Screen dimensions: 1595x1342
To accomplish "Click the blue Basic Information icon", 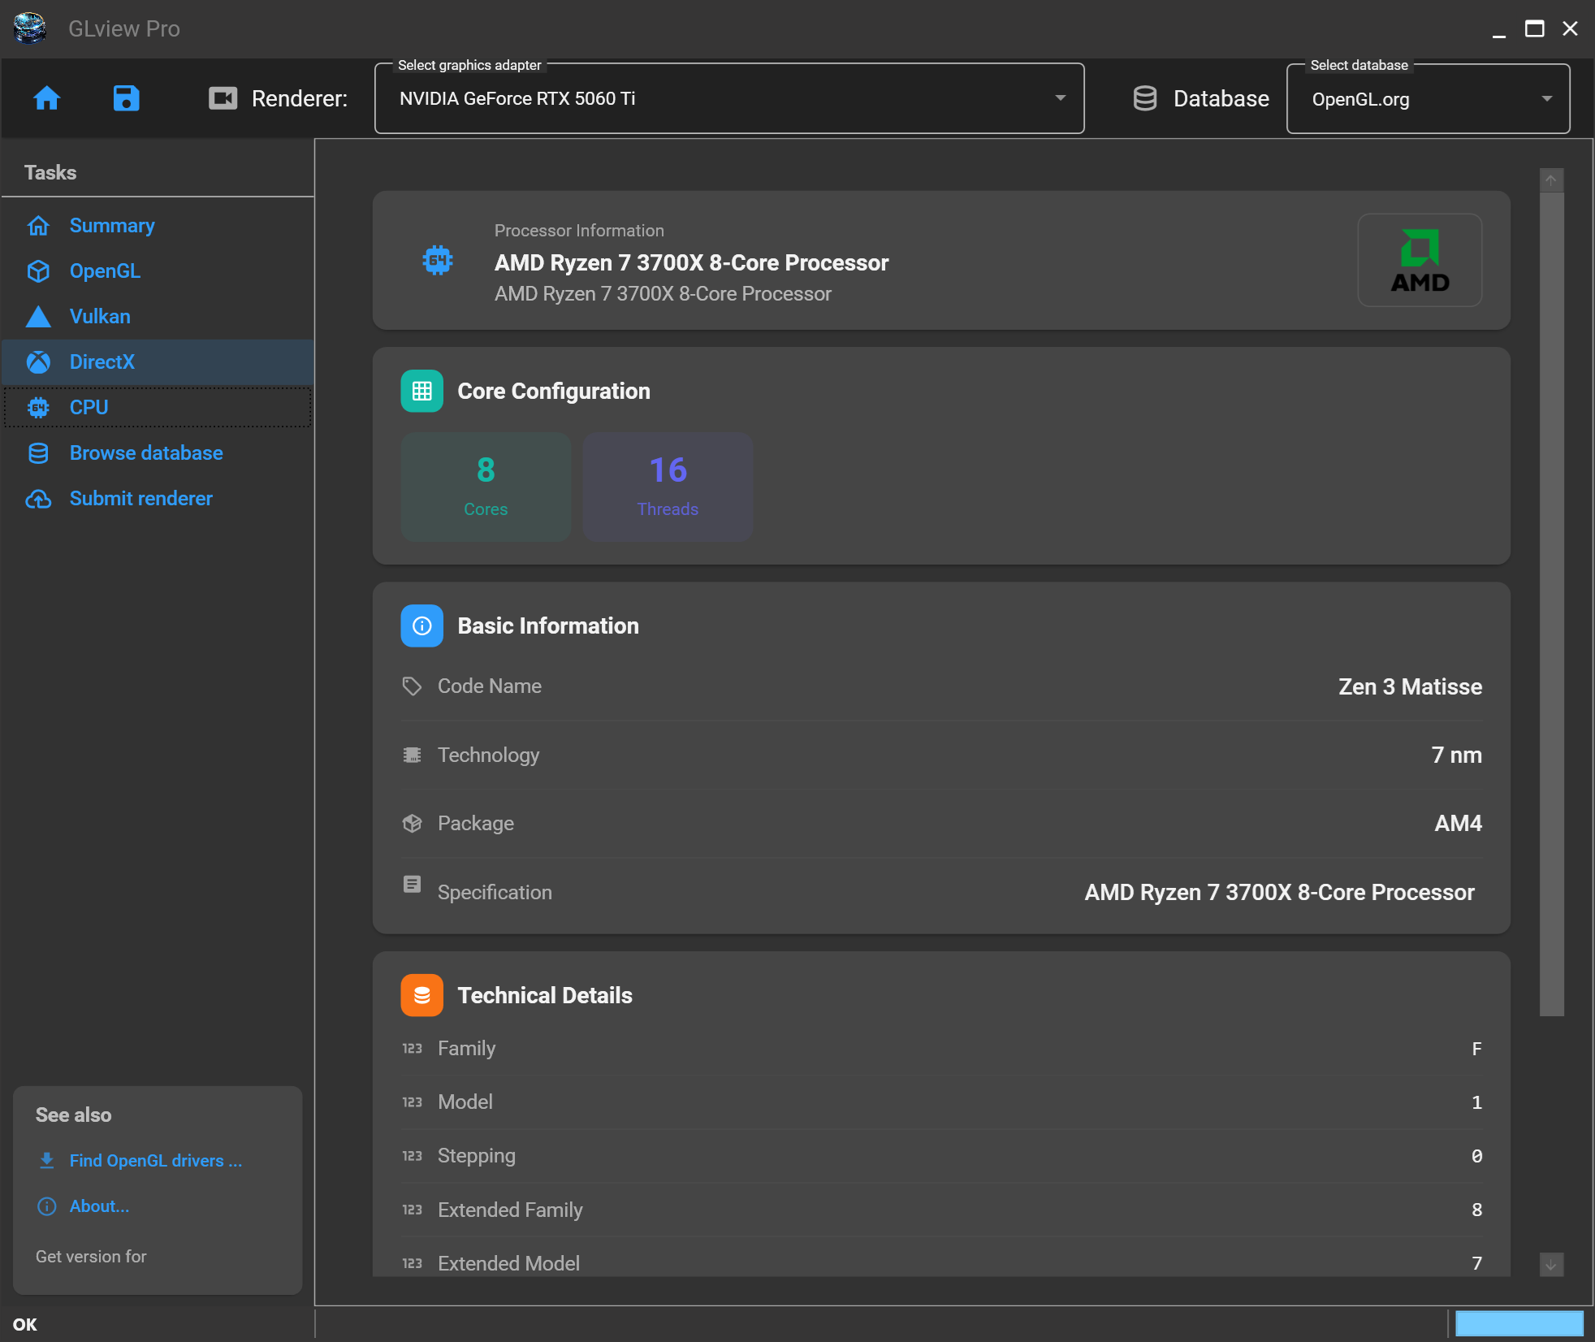I will point(421,626).
